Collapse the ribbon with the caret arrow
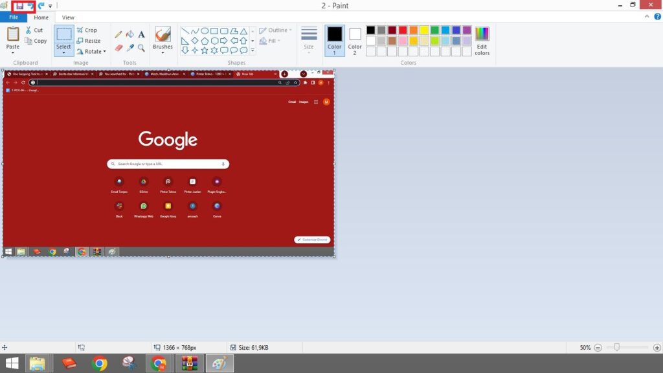 tap(647, 16)
